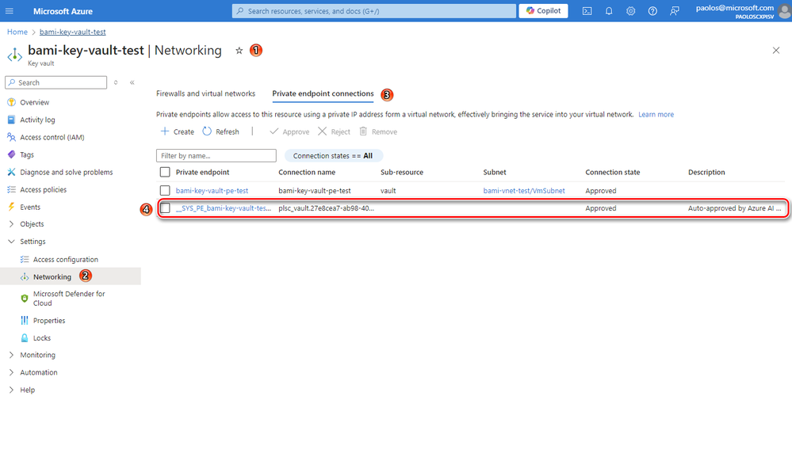Open portal settings gear
The image size is (792, 453).
pos(630,10)
